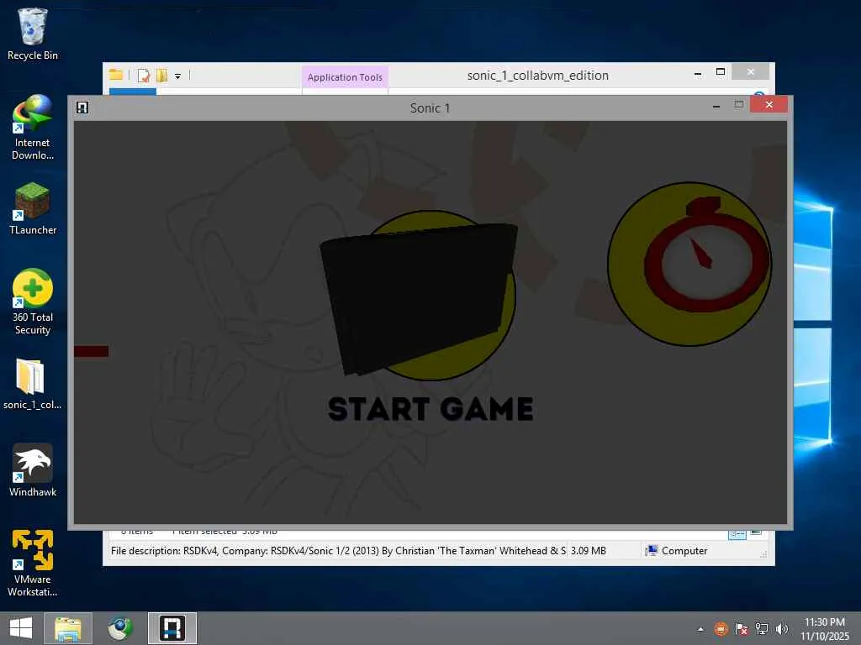Open the Sonic 1 window system menu icon
This screenshot has width=861, height=645.
pyautogui.click(x=82, y=107)
